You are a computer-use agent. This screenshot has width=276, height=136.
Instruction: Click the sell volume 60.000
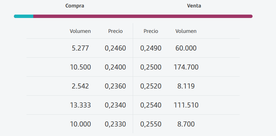[x=186, y=48]
